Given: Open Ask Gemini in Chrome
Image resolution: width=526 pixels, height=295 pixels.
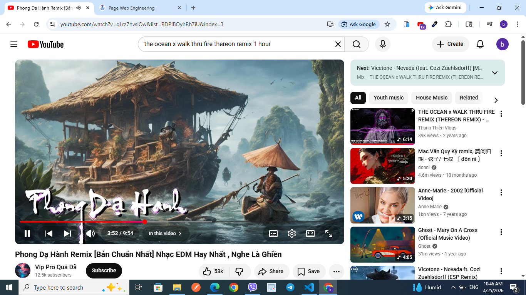Looking at the screenshot, I should [446, 8].
